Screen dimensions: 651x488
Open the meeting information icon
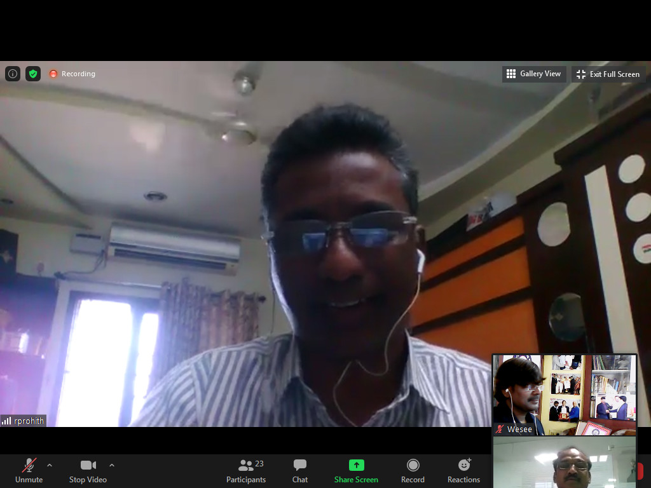pyautogui.click(x=13, y=74)
